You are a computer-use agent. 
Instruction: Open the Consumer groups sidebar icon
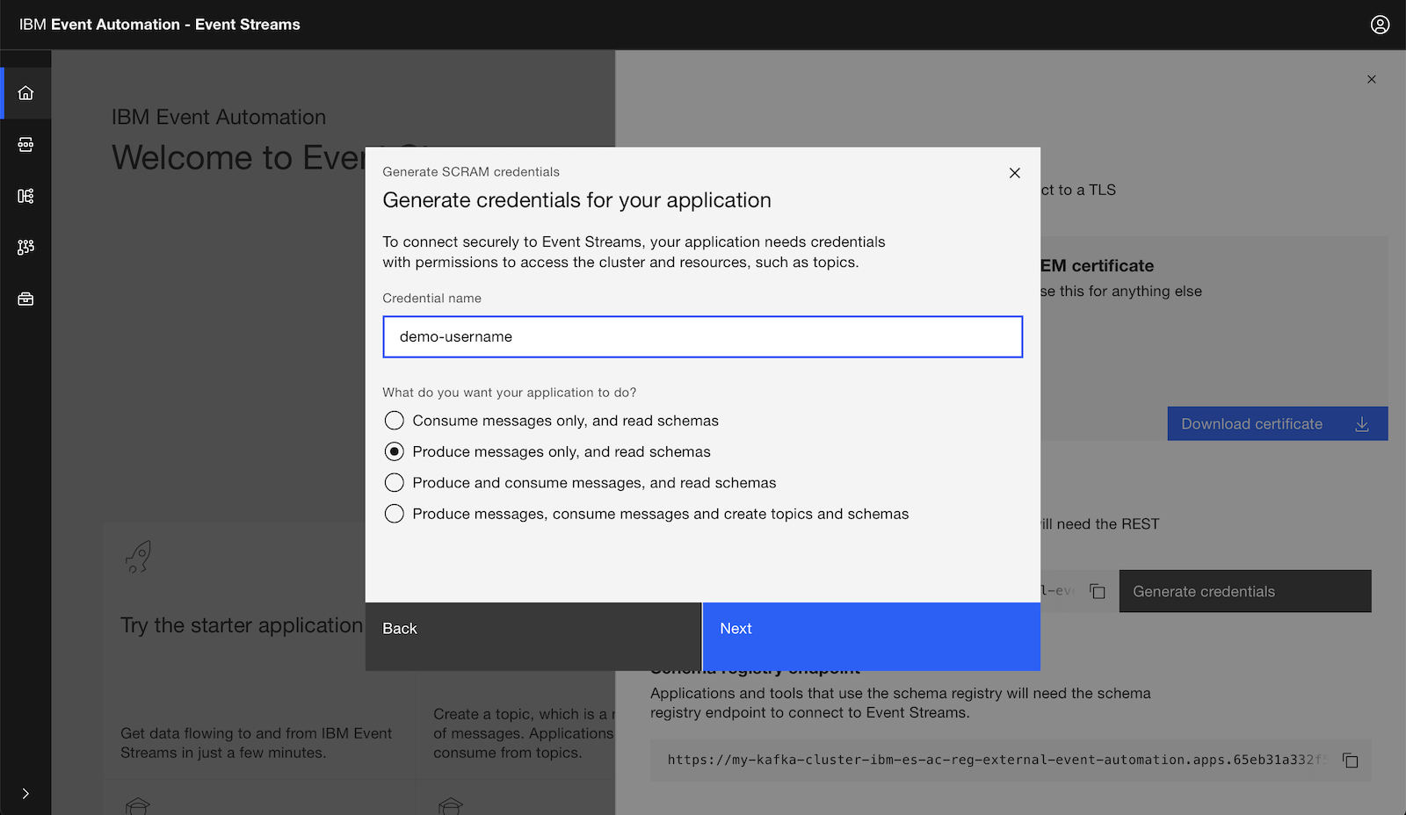tap(25, 248)
